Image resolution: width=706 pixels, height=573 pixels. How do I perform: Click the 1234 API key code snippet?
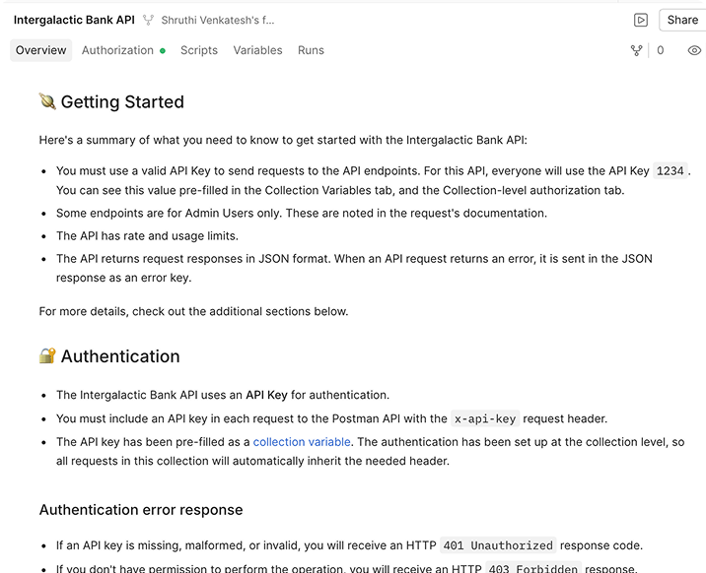click(x=671, y=170)
